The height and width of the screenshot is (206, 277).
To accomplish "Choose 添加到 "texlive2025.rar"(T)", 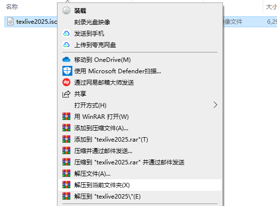I will pos(111,140).
